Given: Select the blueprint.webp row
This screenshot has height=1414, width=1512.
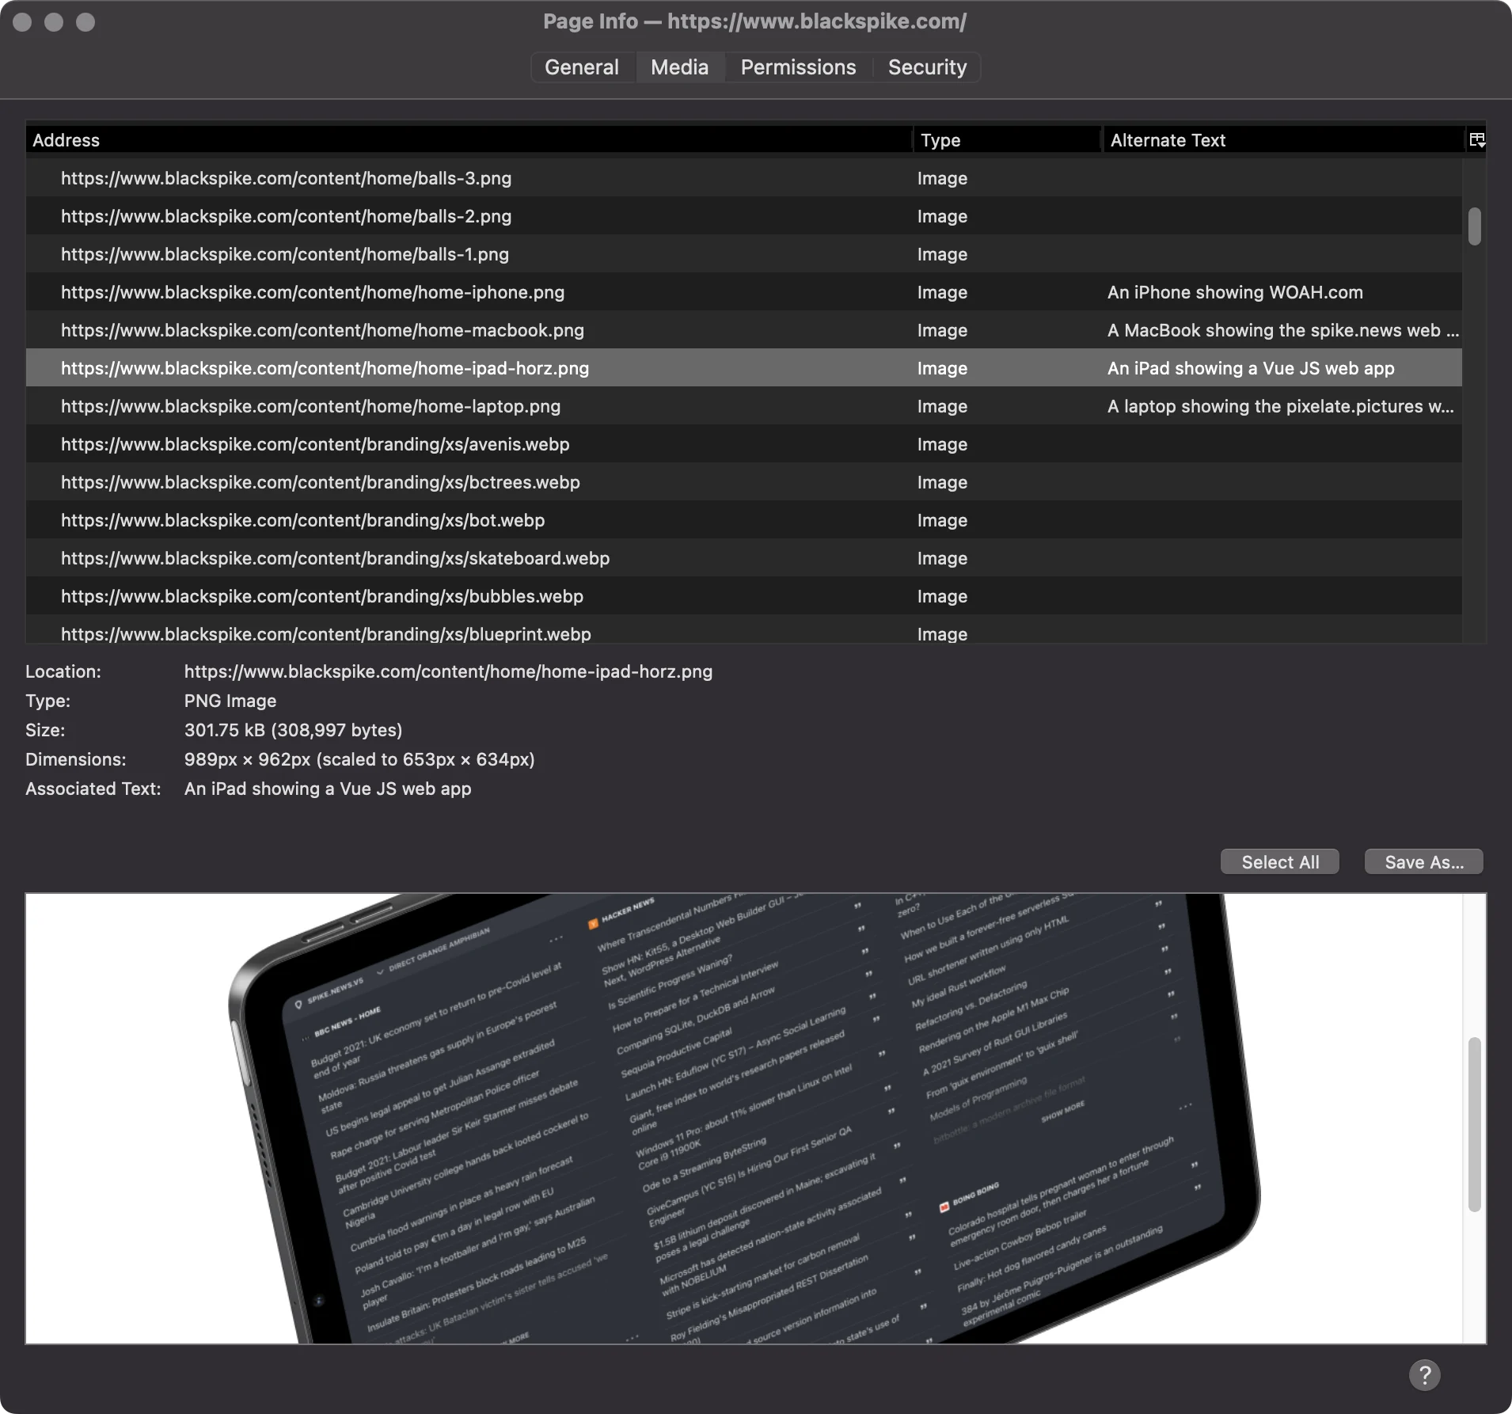Looking at the screenshot, I should 743,630.
